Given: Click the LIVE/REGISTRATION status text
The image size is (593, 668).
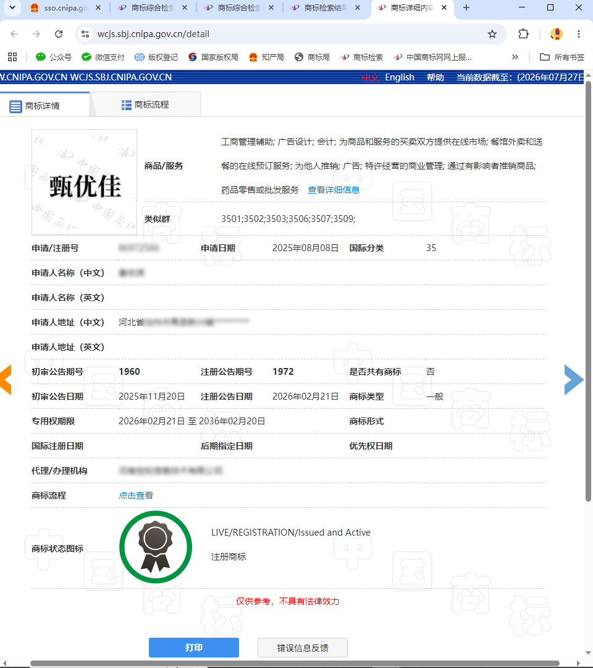Looking at the screenshot, I should point(291,533).
